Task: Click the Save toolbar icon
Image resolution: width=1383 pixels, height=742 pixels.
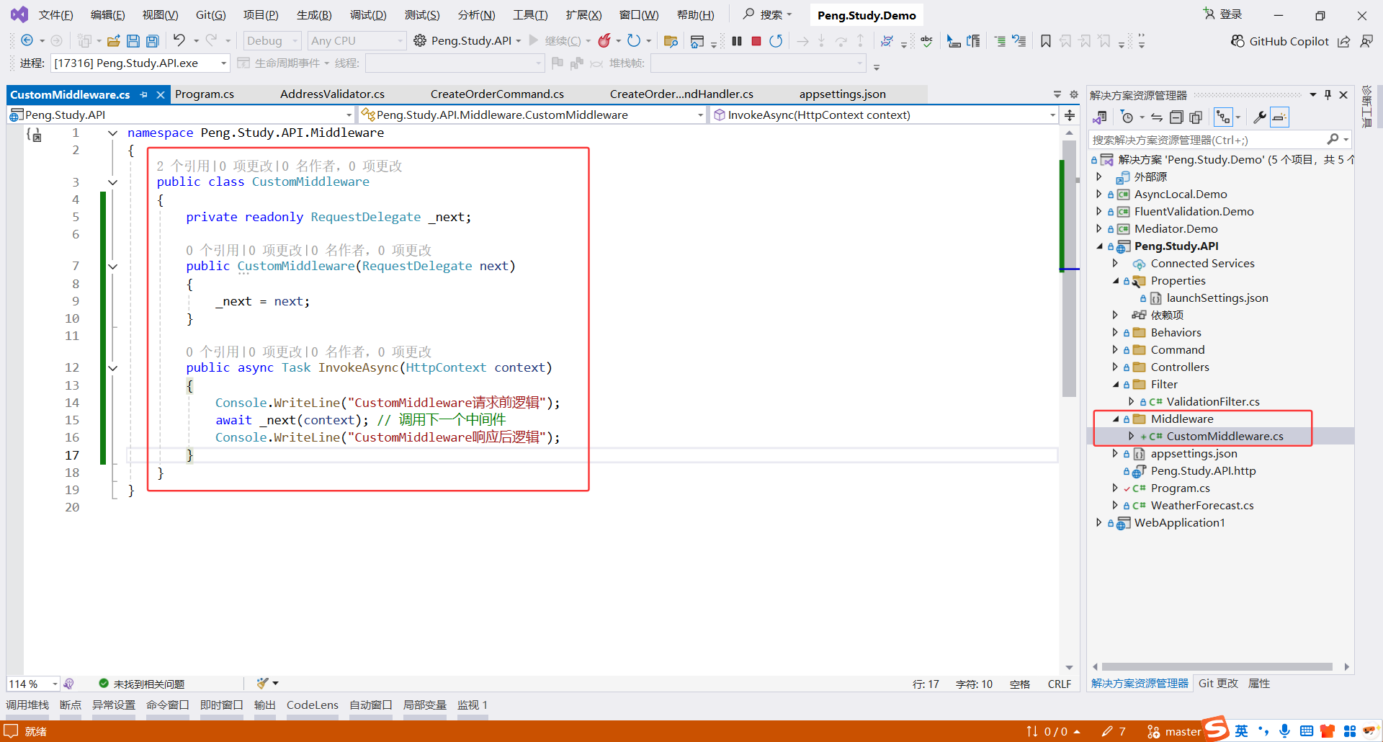Action: 133,41
